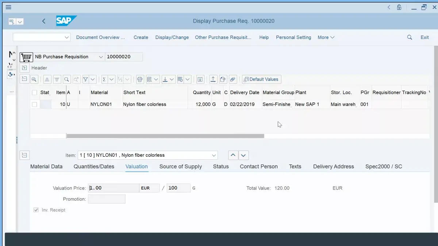
Task: Toggle the select-all checkbox in table header
Action: [34, 93]
